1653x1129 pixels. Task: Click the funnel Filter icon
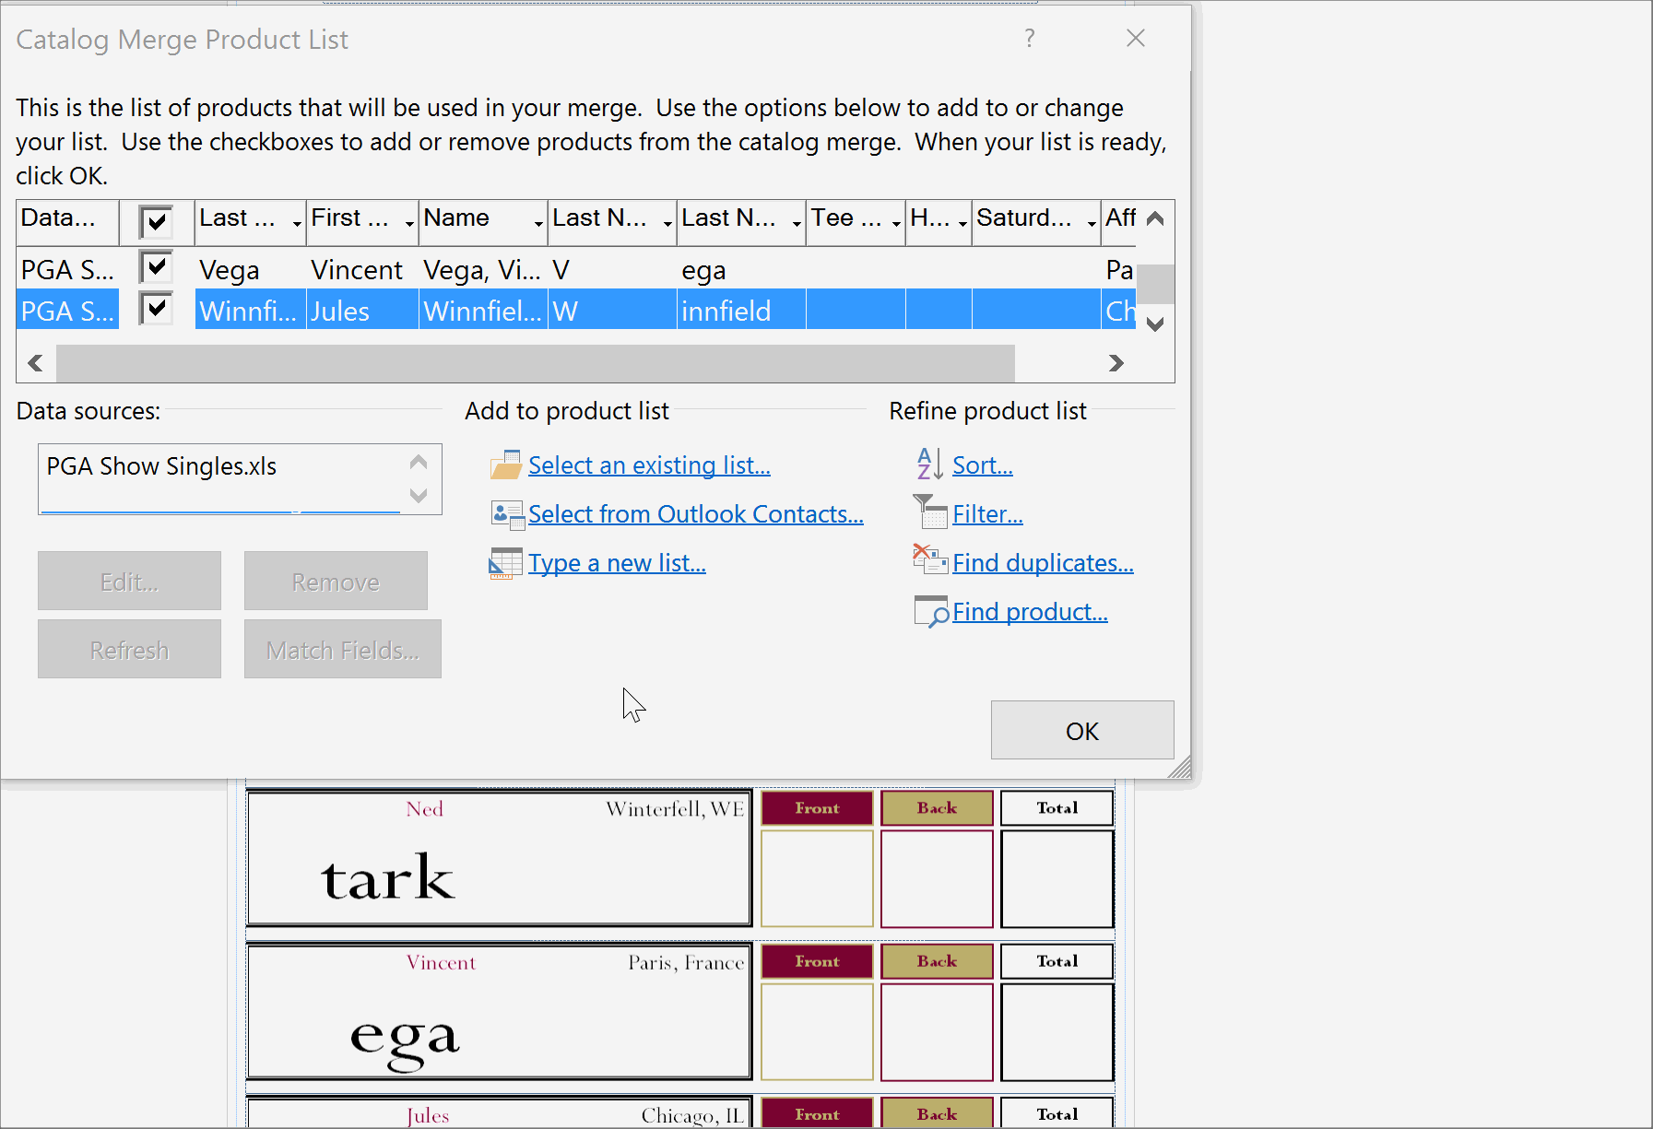929,511
